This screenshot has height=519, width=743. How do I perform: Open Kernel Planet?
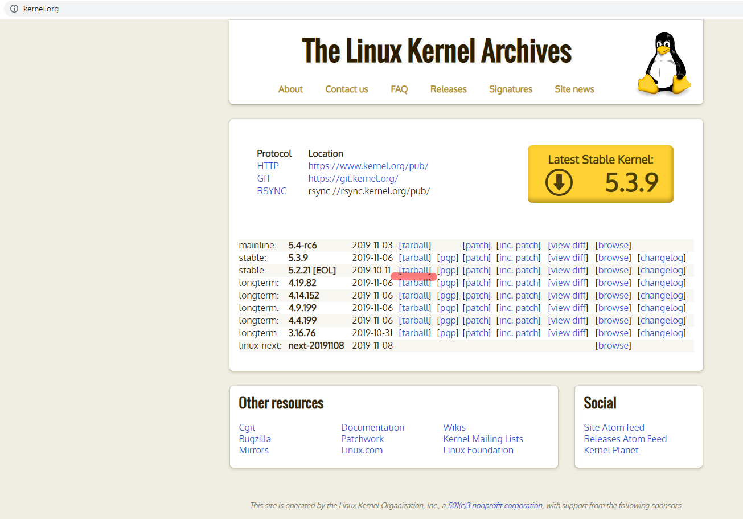pos(611,450)
